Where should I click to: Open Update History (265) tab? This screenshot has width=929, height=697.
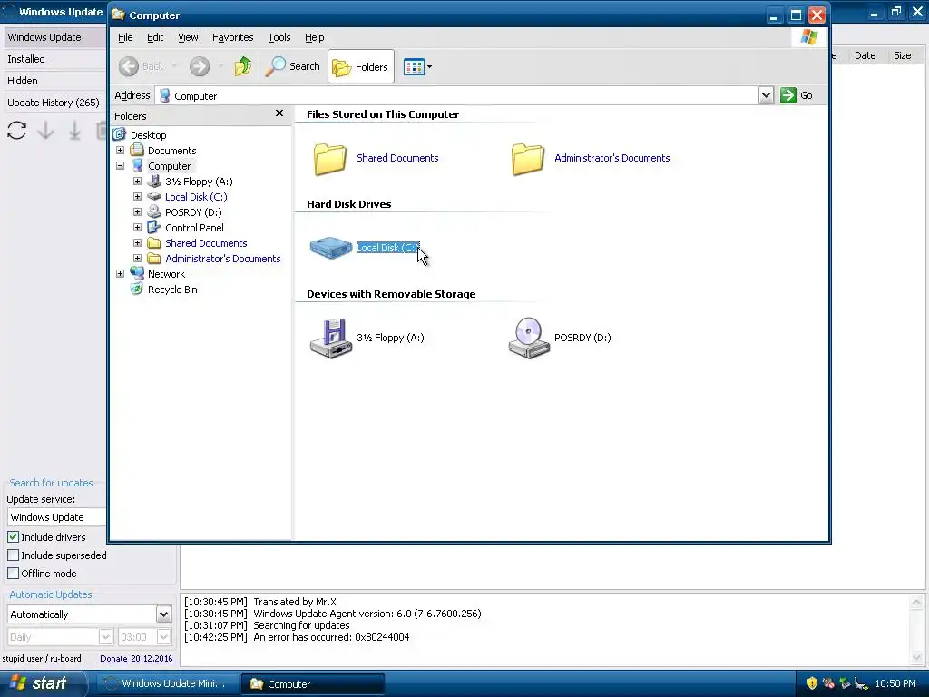coord(54,103)
